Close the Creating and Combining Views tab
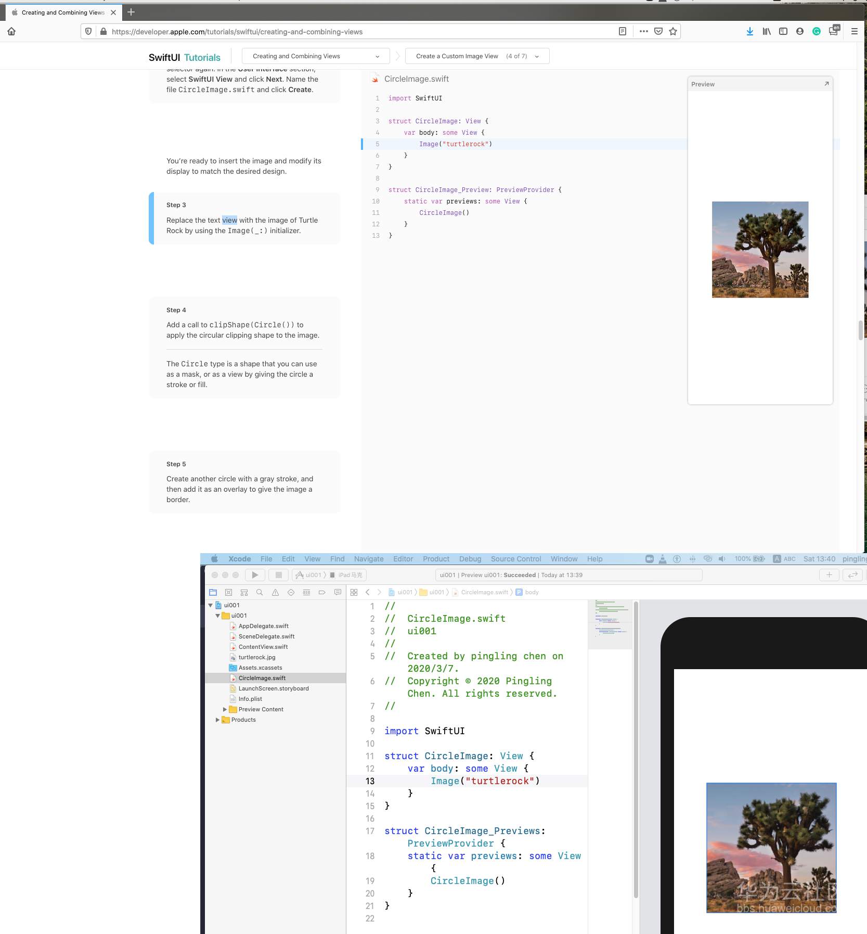867x934 pixels. pos(113,12)
